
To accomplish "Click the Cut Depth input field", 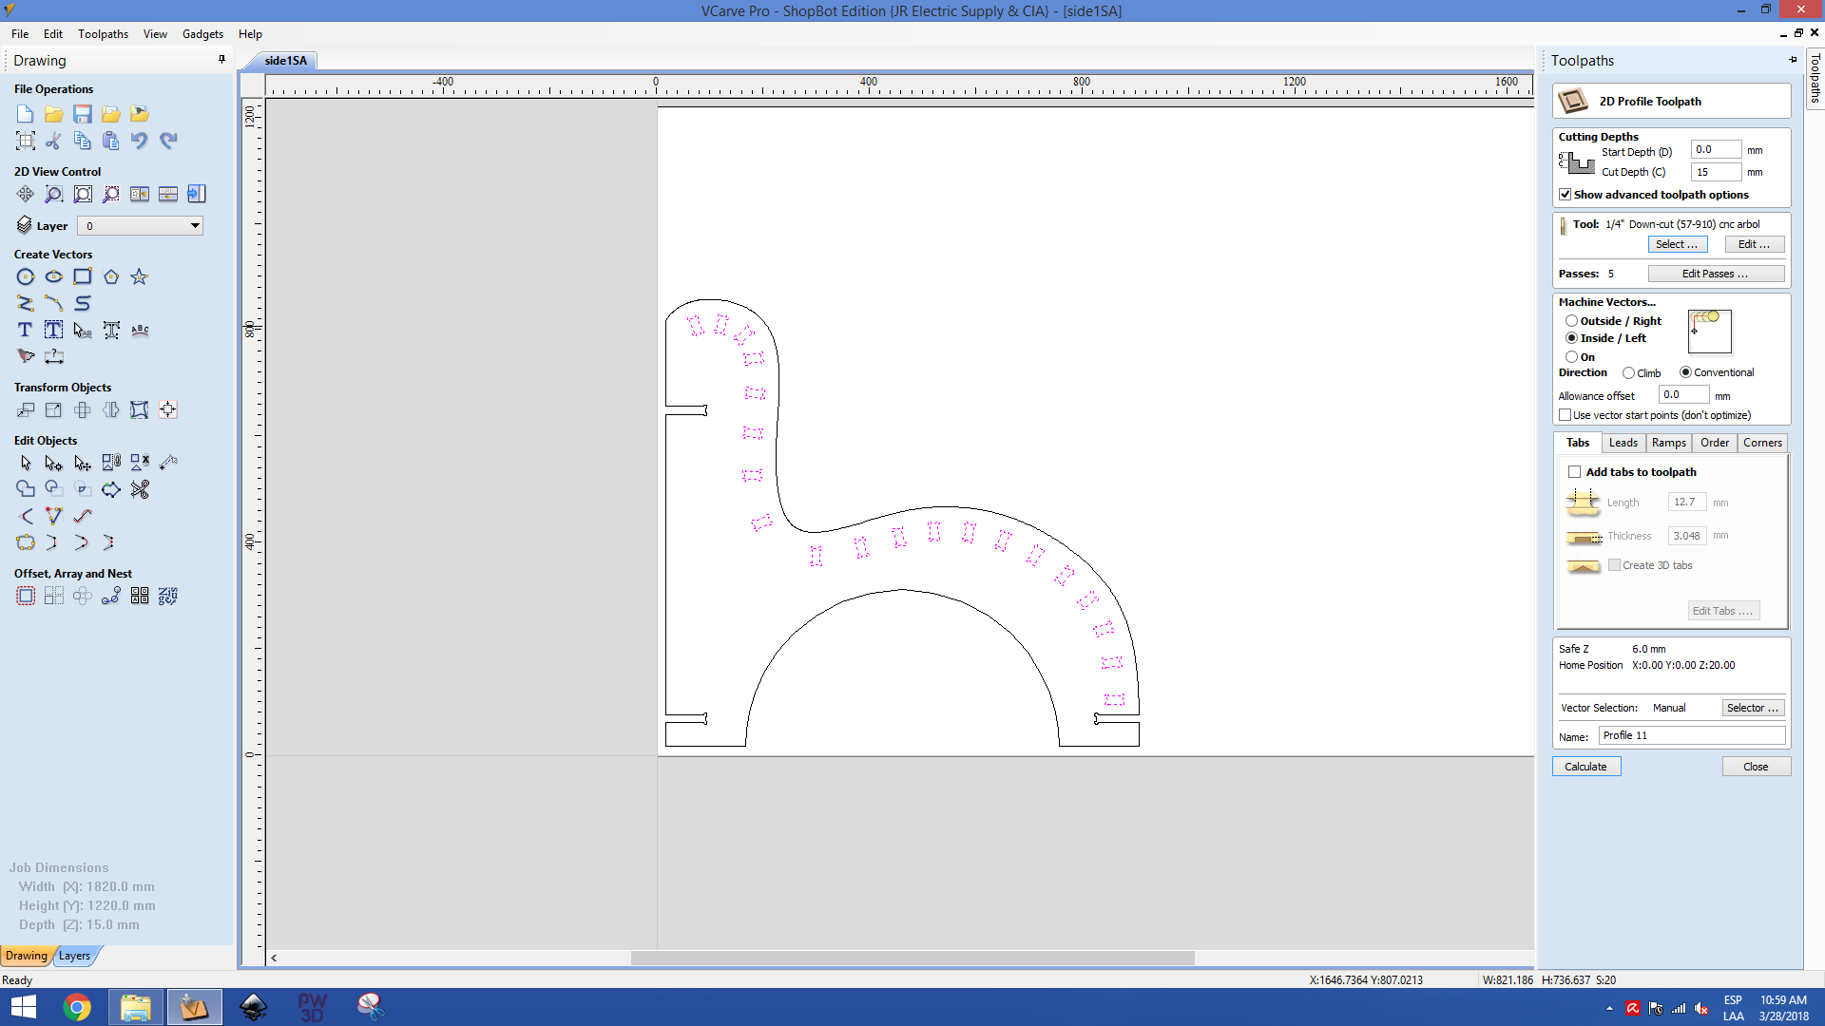I will pyautogui.click(x=1716, y=172).
